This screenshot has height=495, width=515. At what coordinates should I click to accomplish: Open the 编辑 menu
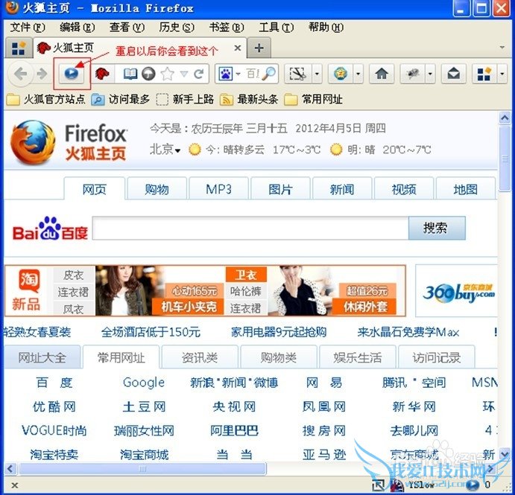[x=78, y=28]
